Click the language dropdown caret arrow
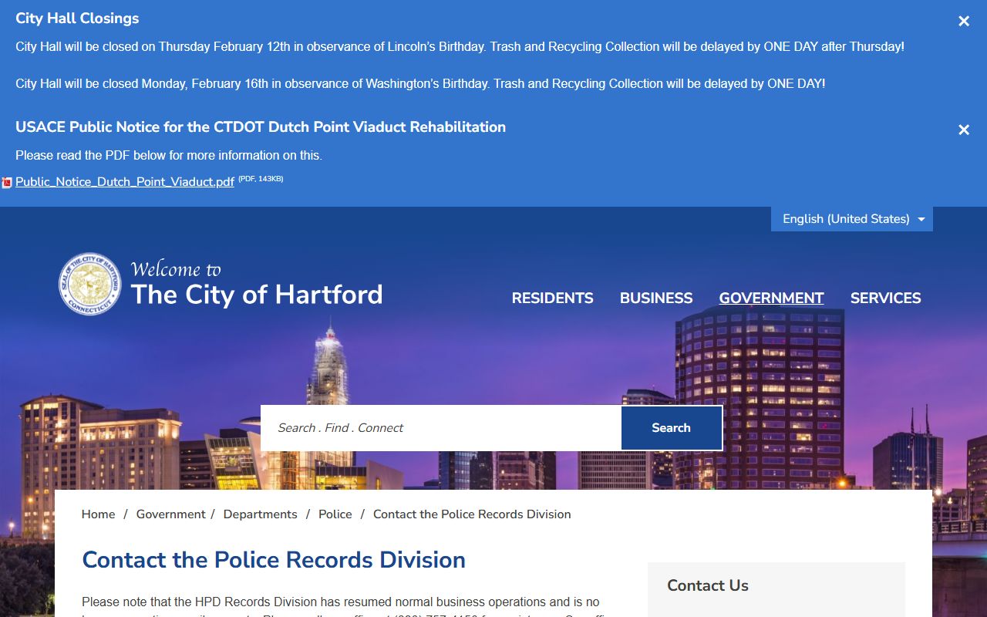Viewport: 987px width, 617px height. (921, 220)
